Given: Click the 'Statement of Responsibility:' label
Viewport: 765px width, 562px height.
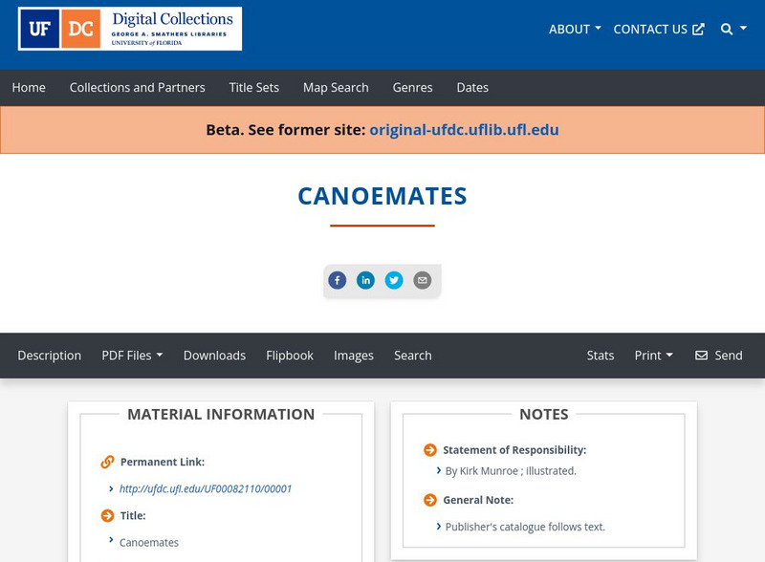Looking at the screenshot, I should [x=514, y=450].
